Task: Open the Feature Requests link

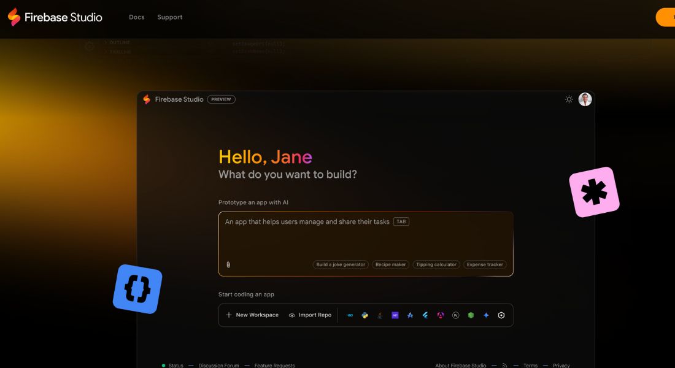Action: [x=275, y=366]
